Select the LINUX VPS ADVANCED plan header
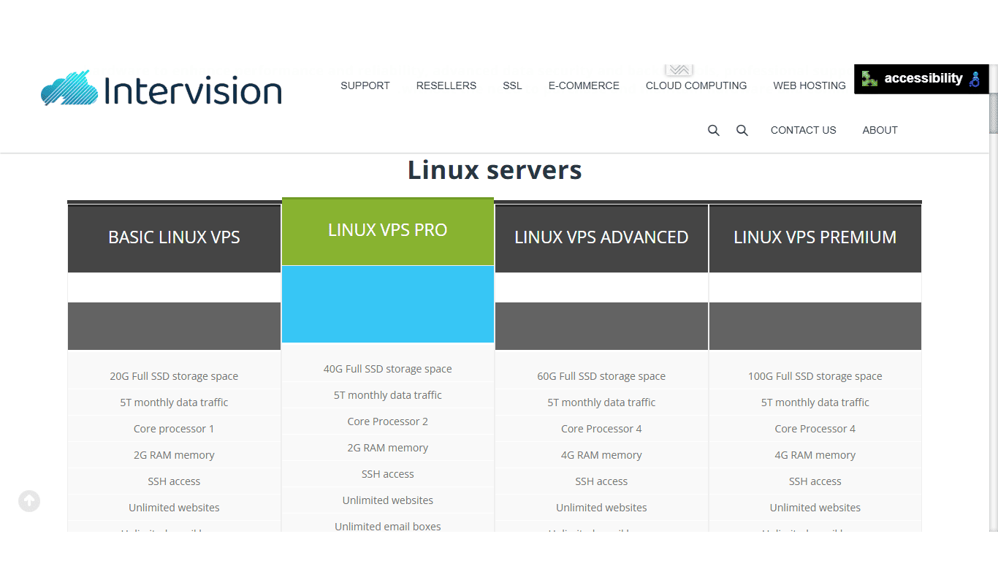Viewport: 998px width, 561px height. [601, 238]
